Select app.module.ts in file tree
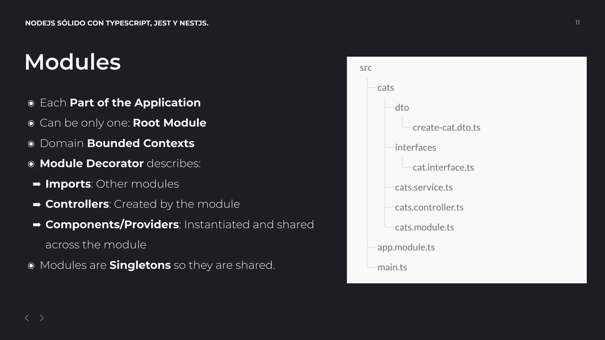605x340 pixels. [x=406, y=247]
